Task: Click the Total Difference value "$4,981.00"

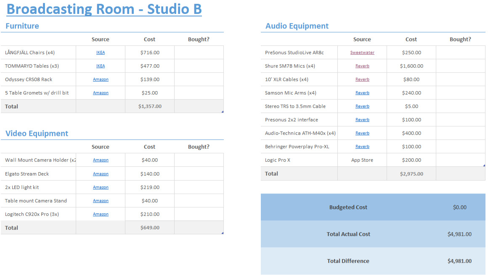Action: coord(460,261)
